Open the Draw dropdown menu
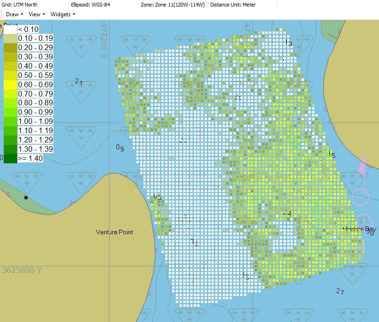Image resolution: width=379 pixels, height=322 pixels. pos(14,14)
